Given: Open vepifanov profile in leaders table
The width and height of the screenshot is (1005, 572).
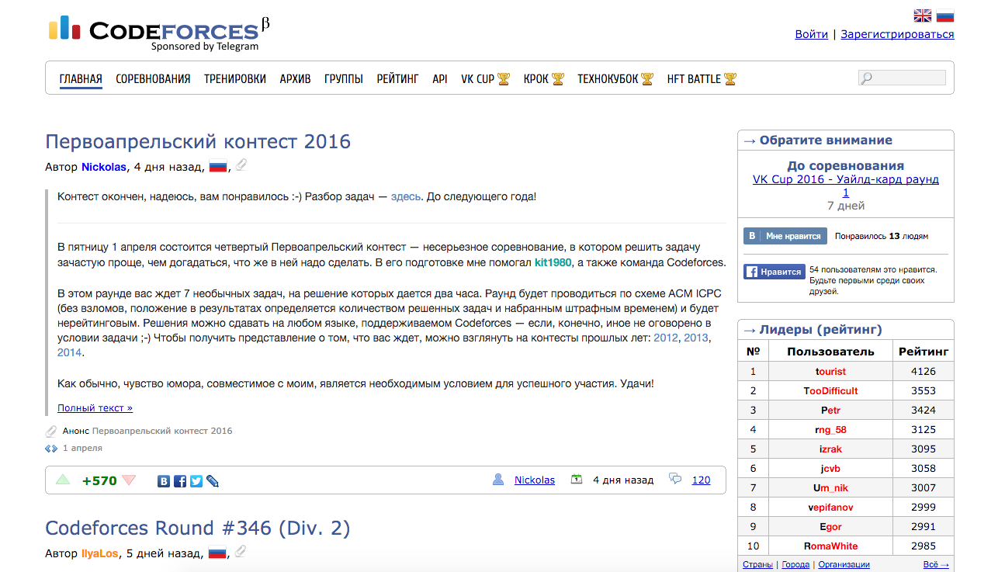Looking at the screenshot, I should (830, 507).
